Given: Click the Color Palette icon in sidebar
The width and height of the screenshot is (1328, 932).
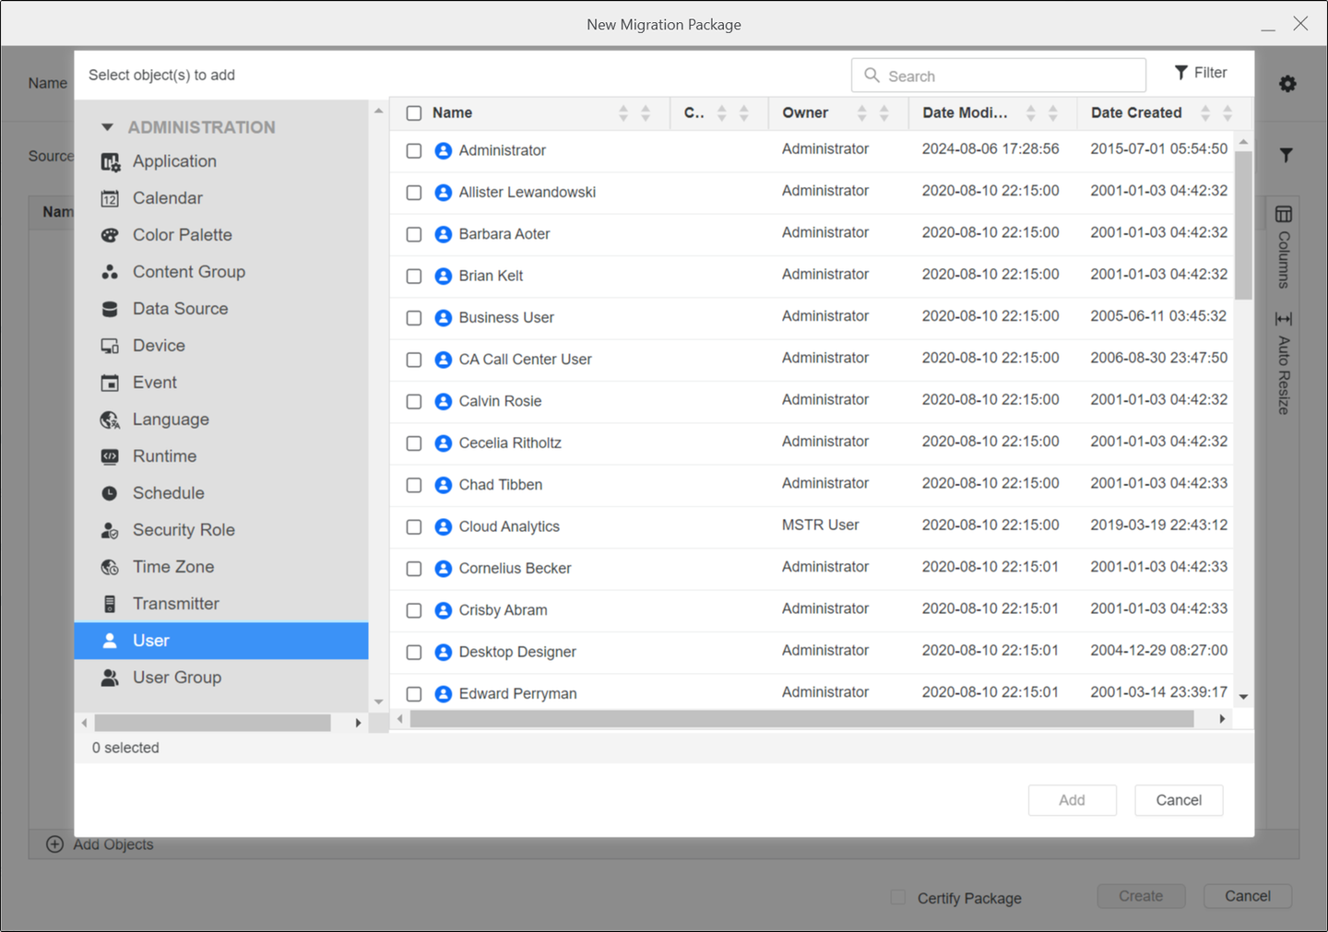Looking at the screenshot, I should [x=110, y=235].
